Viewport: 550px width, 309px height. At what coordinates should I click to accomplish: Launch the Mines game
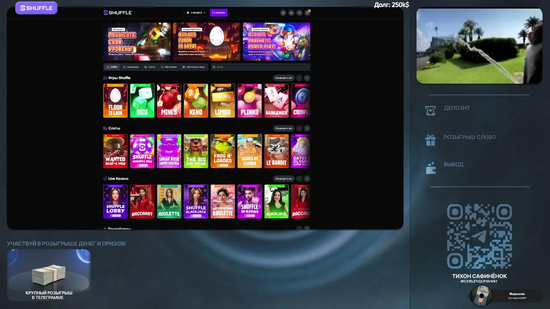pos(169,101)
